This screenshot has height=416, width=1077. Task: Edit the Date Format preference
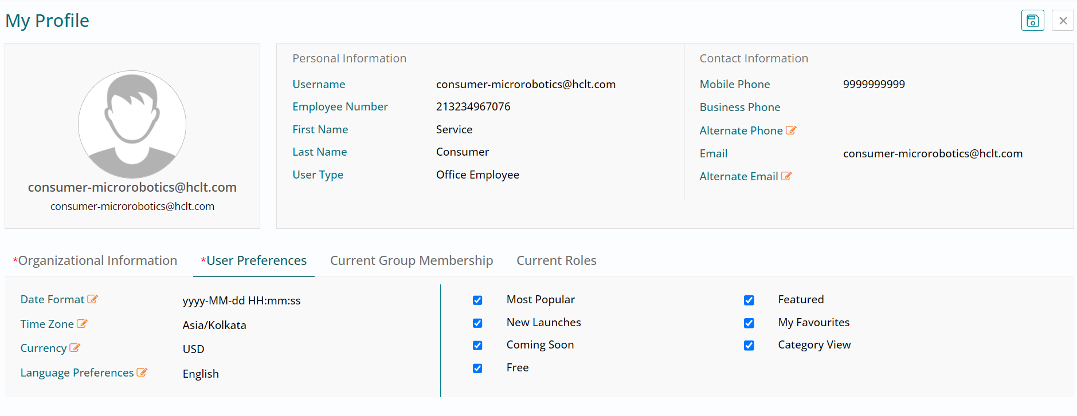(93, 299)
